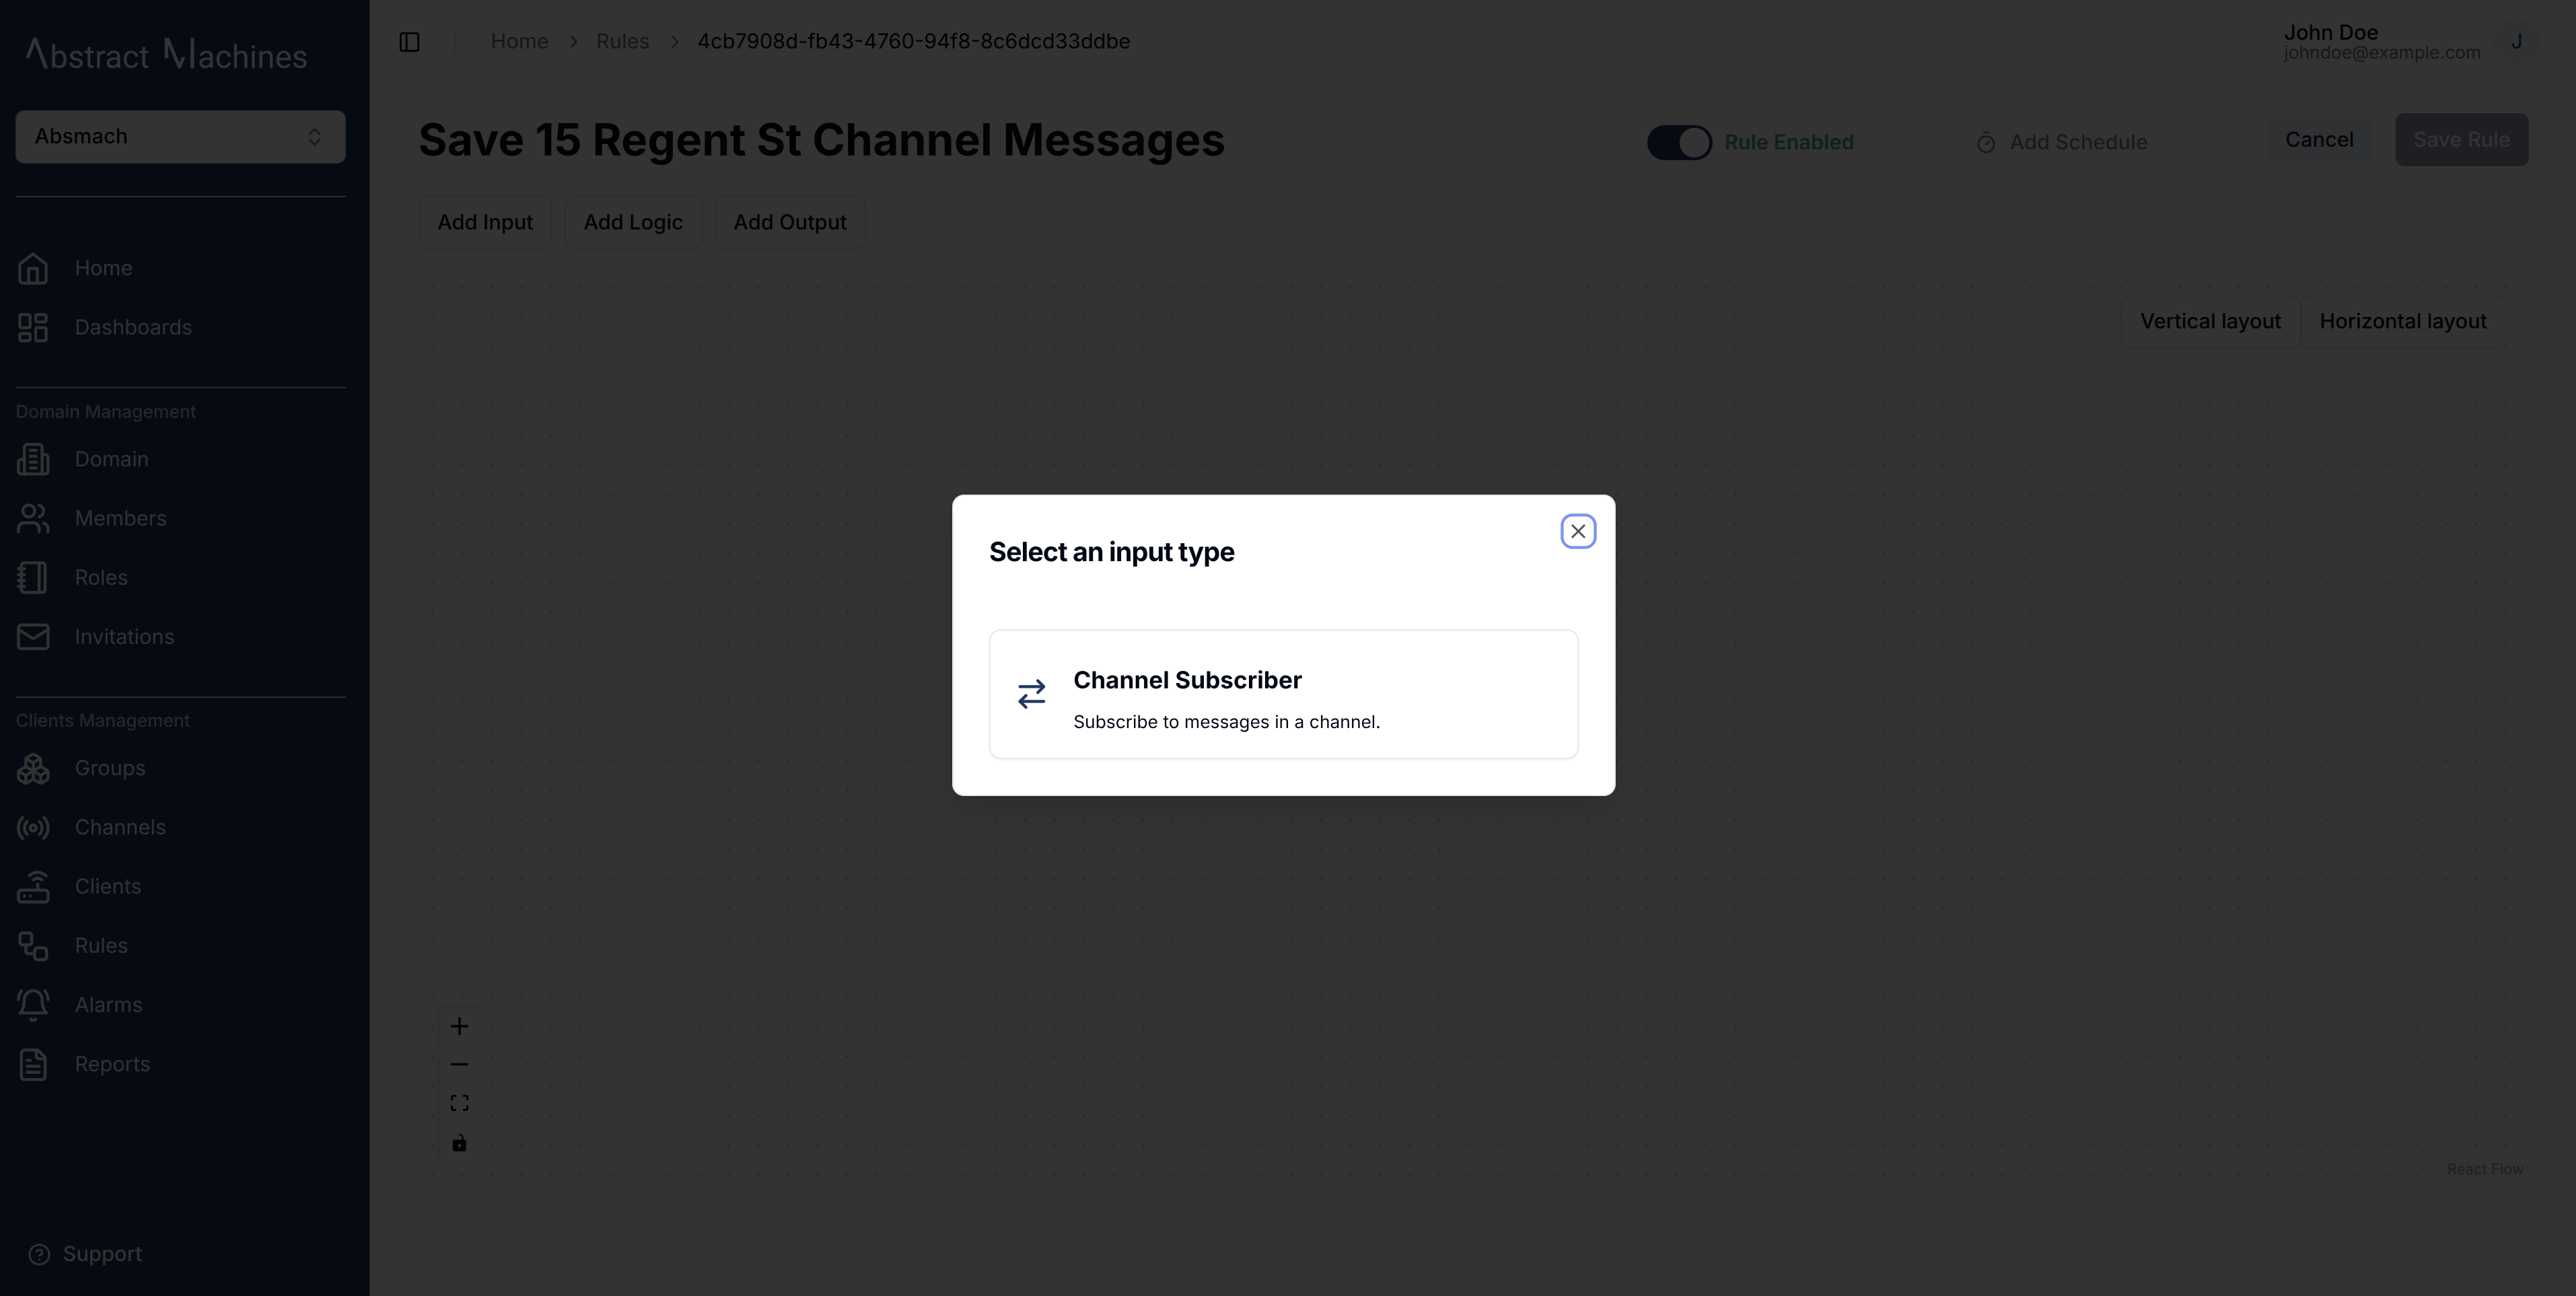Click the Add Input button
This screenshot has height=1296, width=2576.
point(485,222)
